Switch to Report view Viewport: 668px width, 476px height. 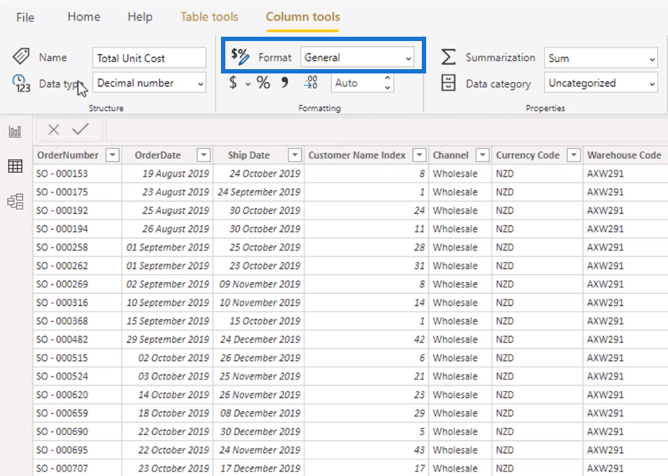click(x=15, y=131)
